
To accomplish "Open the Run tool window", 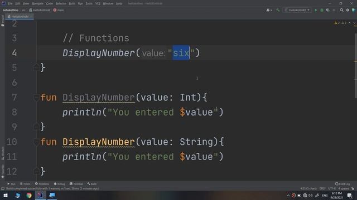I will (11, 184).
